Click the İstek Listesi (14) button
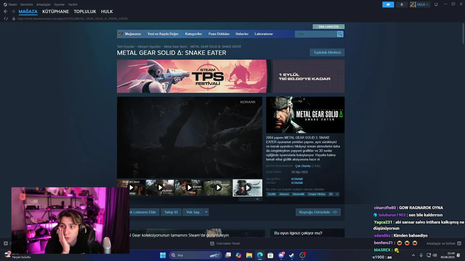Viewport: 465px width, 261px height. (328, 26)
